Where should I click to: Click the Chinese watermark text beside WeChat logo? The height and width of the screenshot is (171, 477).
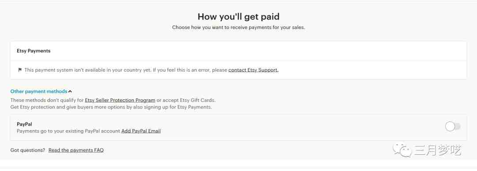437,150
